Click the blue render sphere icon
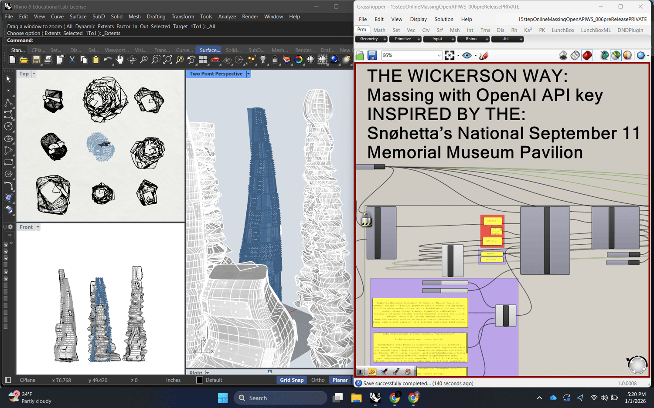Image resolution: width=654 pixels, height=408 pixels. click(x=334, y=60)
